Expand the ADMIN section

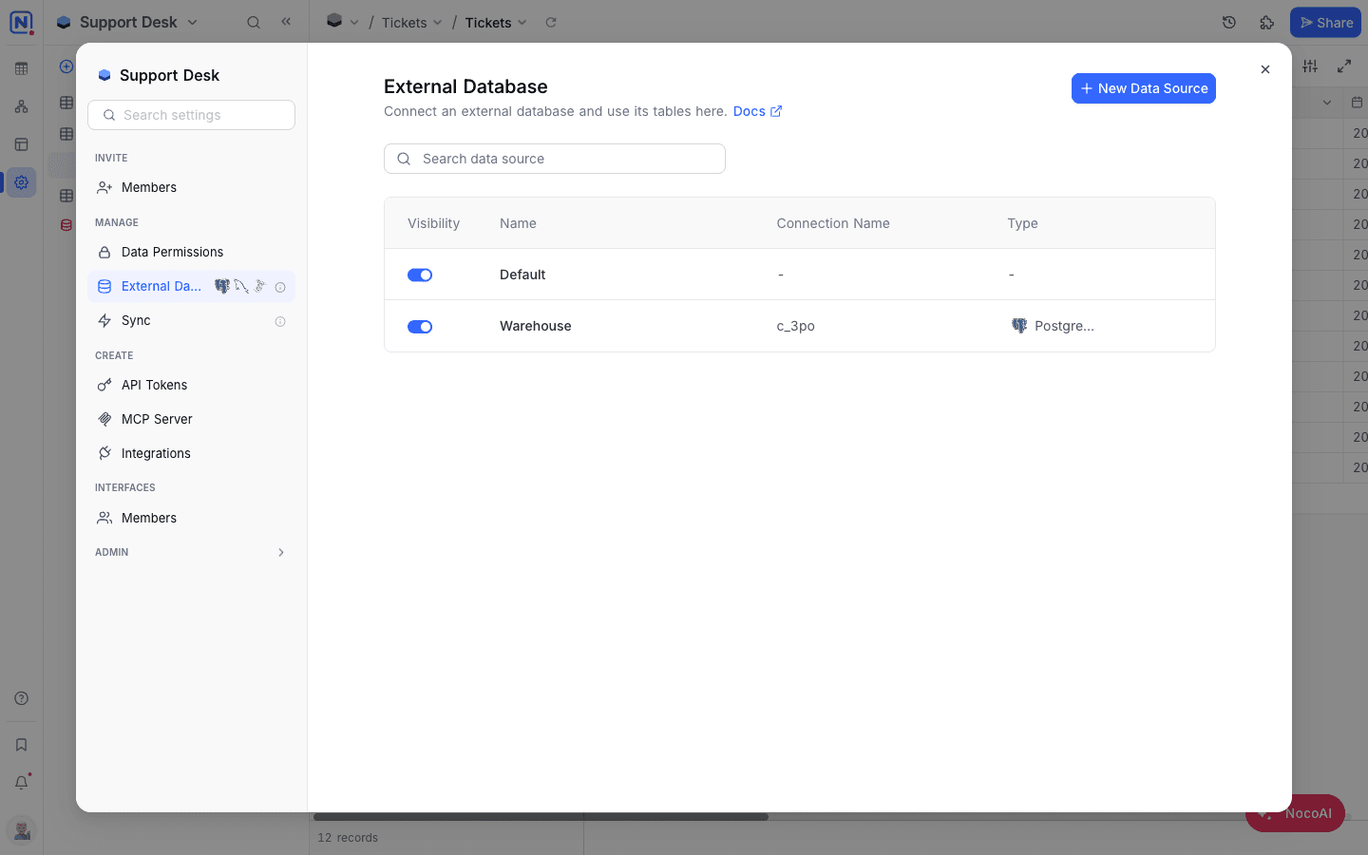click(191, 552)
